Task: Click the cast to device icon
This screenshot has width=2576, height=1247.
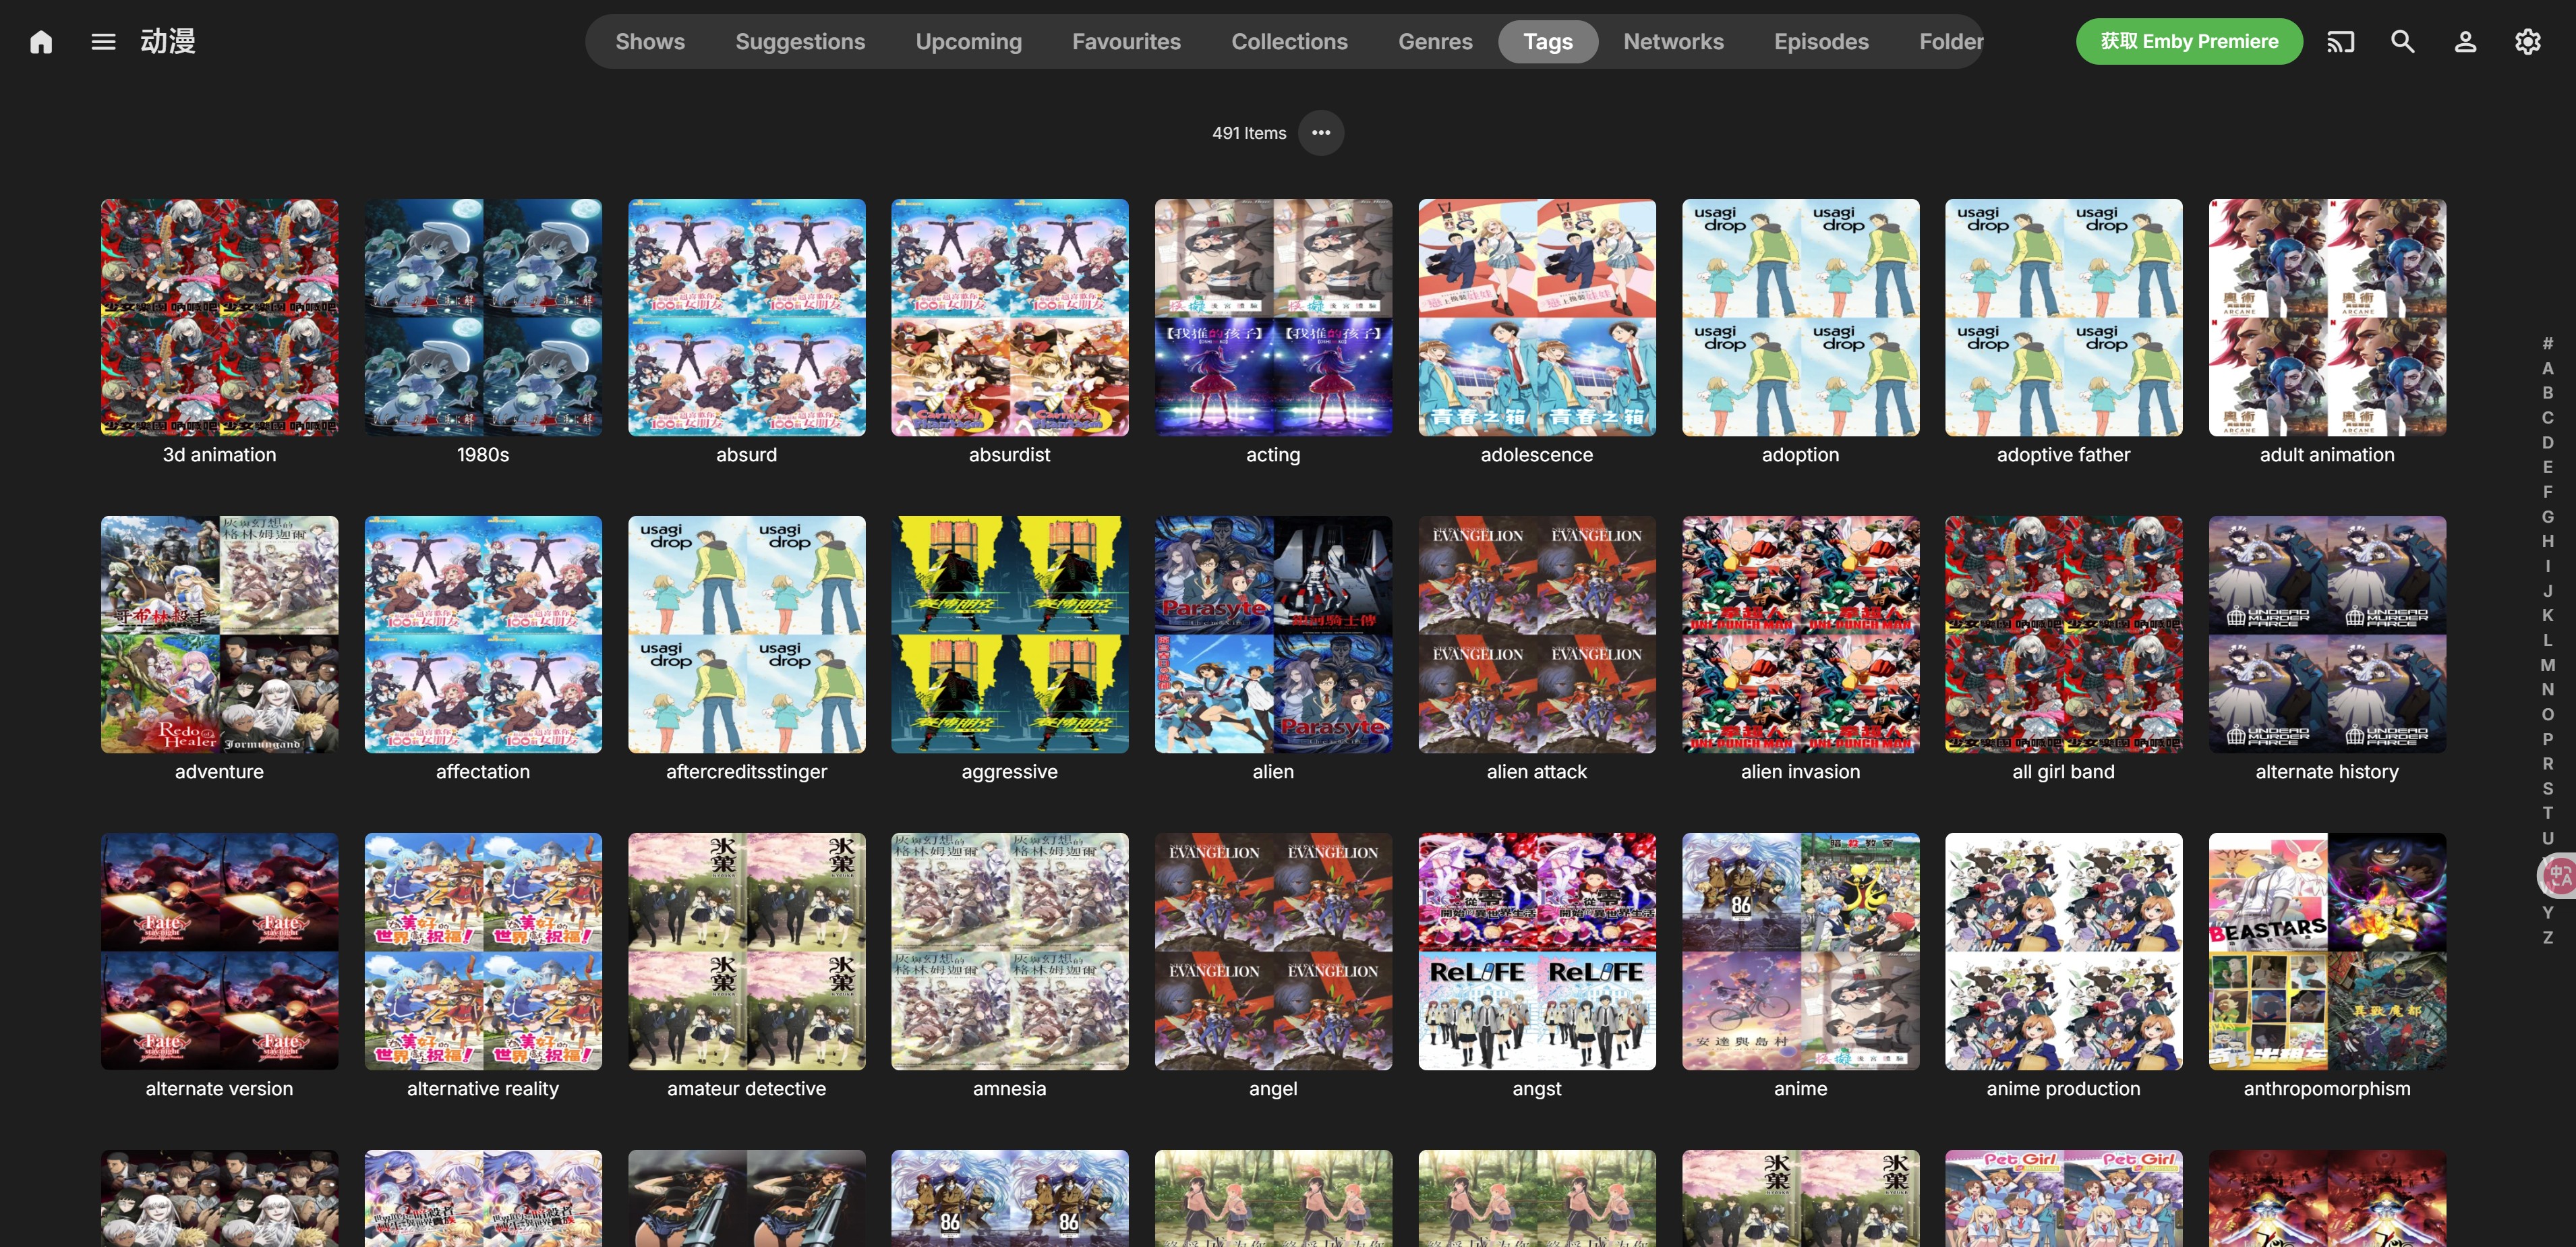Action: click(x=2340, y=42)
